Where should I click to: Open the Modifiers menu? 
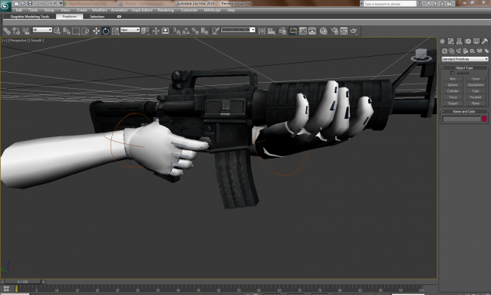pos(100,10)
